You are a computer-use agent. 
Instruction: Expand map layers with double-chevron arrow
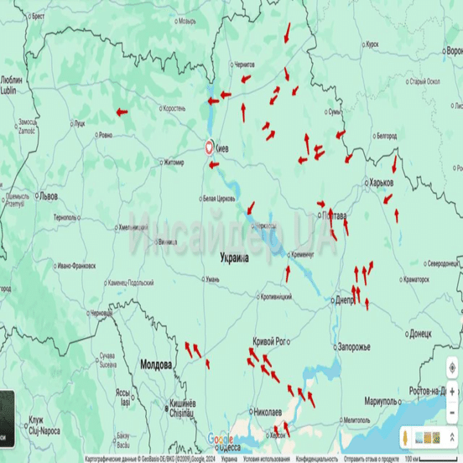pyautogui.click(x=452, y=437)
